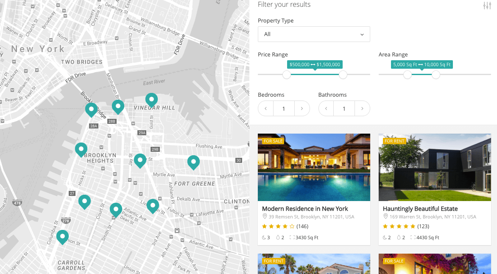
Task: Click the map pin near Union St
Action: [62, 236]
